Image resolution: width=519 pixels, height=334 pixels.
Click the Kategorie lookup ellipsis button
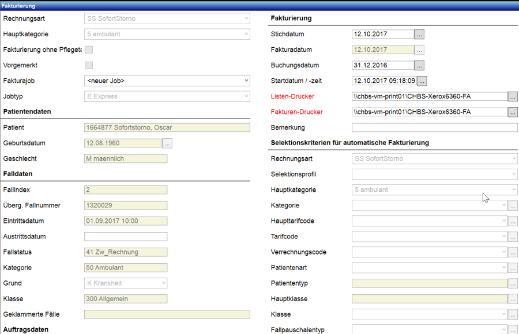coord(513,206)
